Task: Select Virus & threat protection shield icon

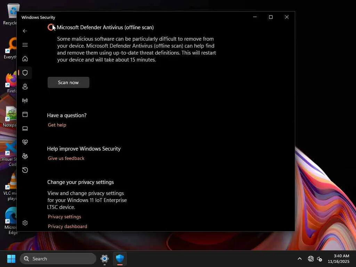Action: (x=25, y=73)
